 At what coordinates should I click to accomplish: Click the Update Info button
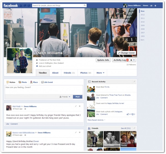pos(103,60)
